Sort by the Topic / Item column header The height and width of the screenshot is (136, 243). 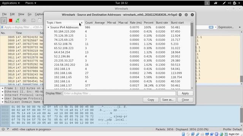pyautogui.click(x=65, y=23)
